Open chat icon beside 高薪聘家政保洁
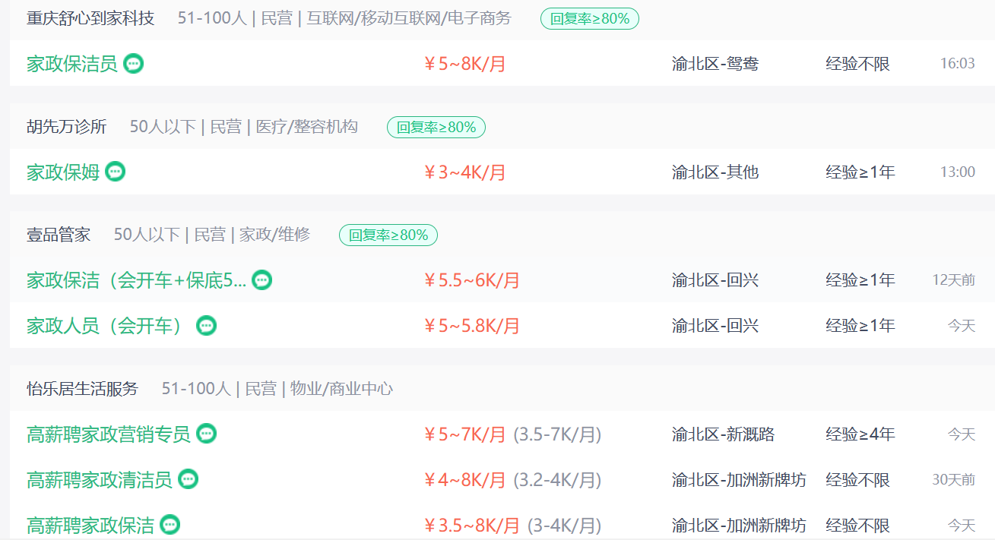995x540 pixels. (x=170, y=525)
